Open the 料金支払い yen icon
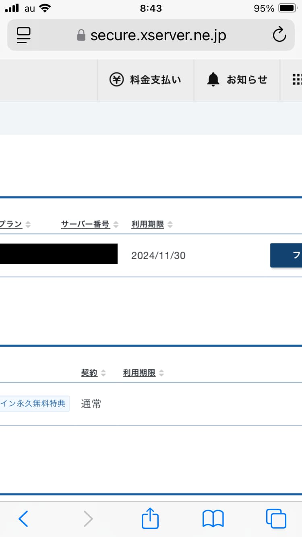Image resolution: width=302 pixels, height=537 pixels. point(117,79)
